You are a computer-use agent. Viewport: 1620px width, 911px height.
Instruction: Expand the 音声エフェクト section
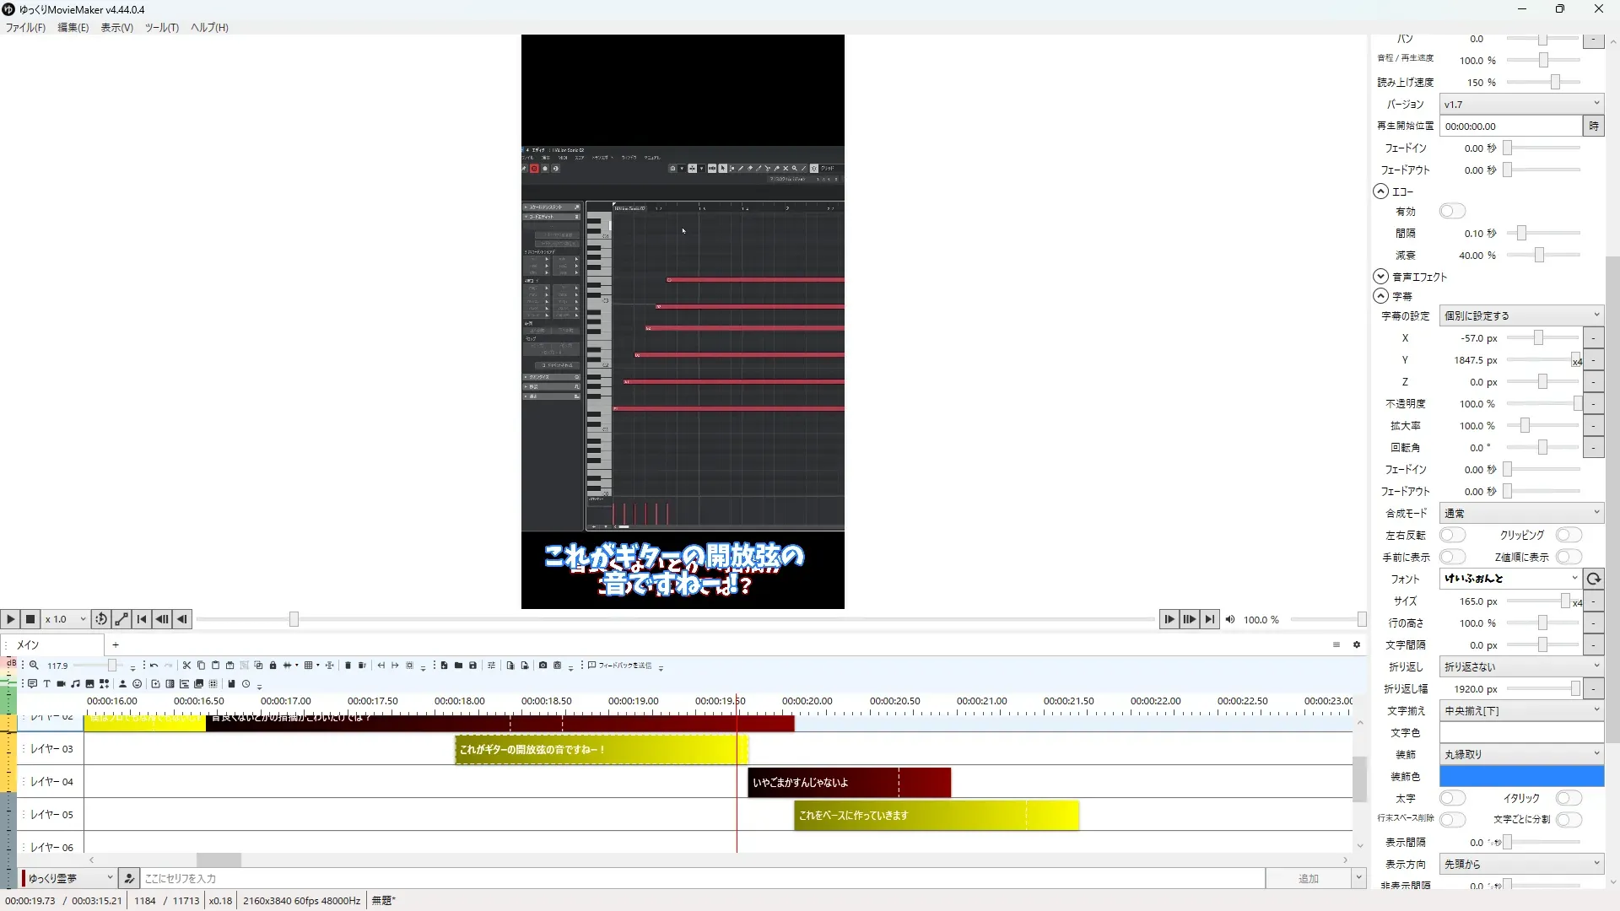1380,277
